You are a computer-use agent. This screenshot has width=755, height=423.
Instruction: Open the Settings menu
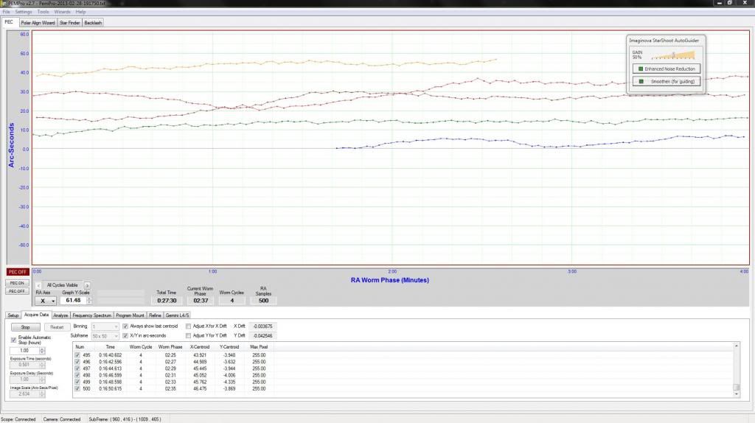point(23,12)
